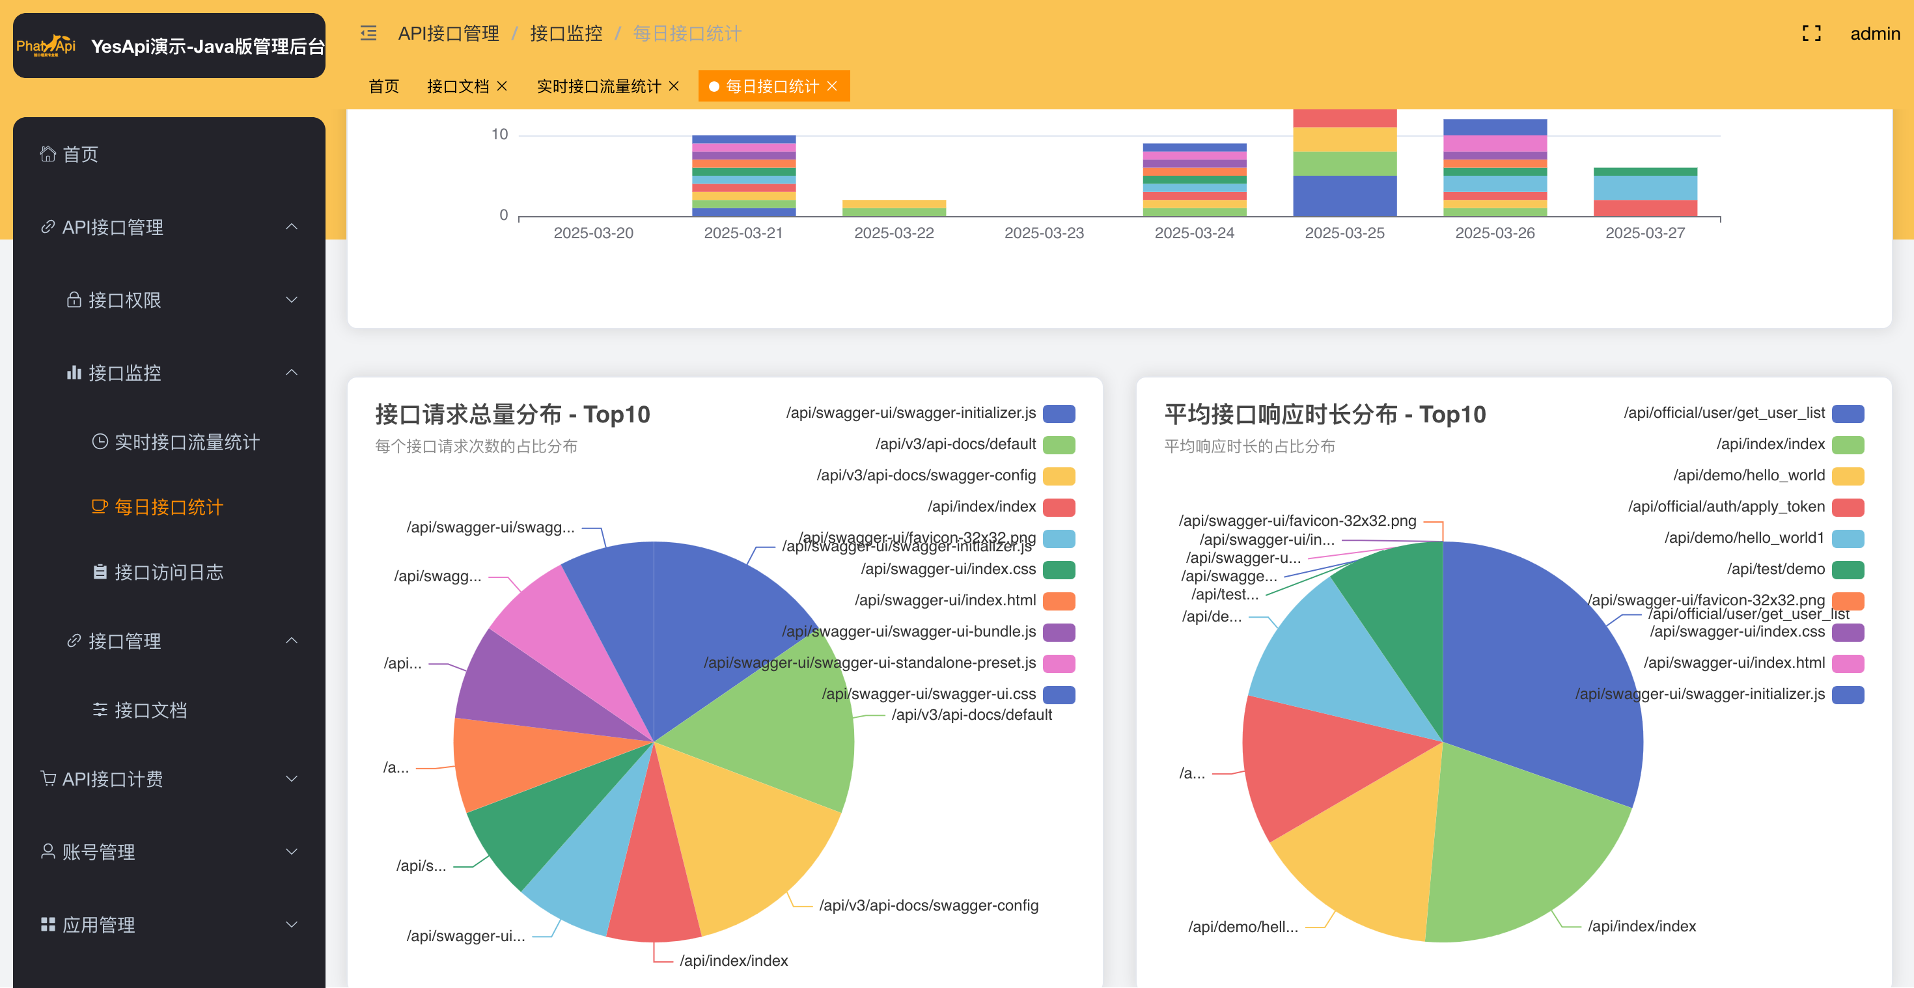This screenshot has height=988, width=1914.
Task: Switch to the 实时接口流量统计 tab
Action: coord(599,86)
